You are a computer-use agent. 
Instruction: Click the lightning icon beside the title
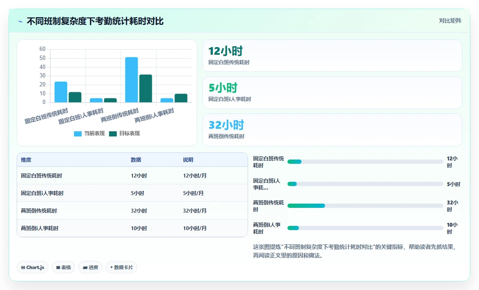(x=21, y=21)
